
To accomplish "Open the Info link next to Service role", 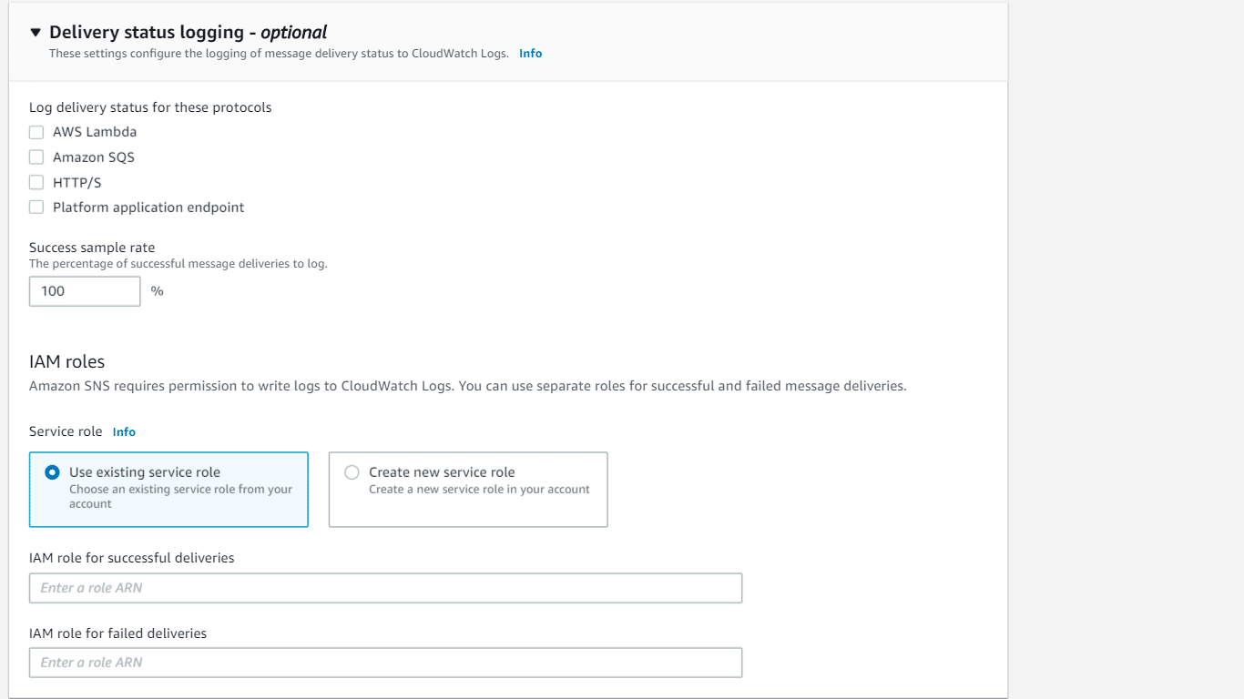I will (124, 431).
